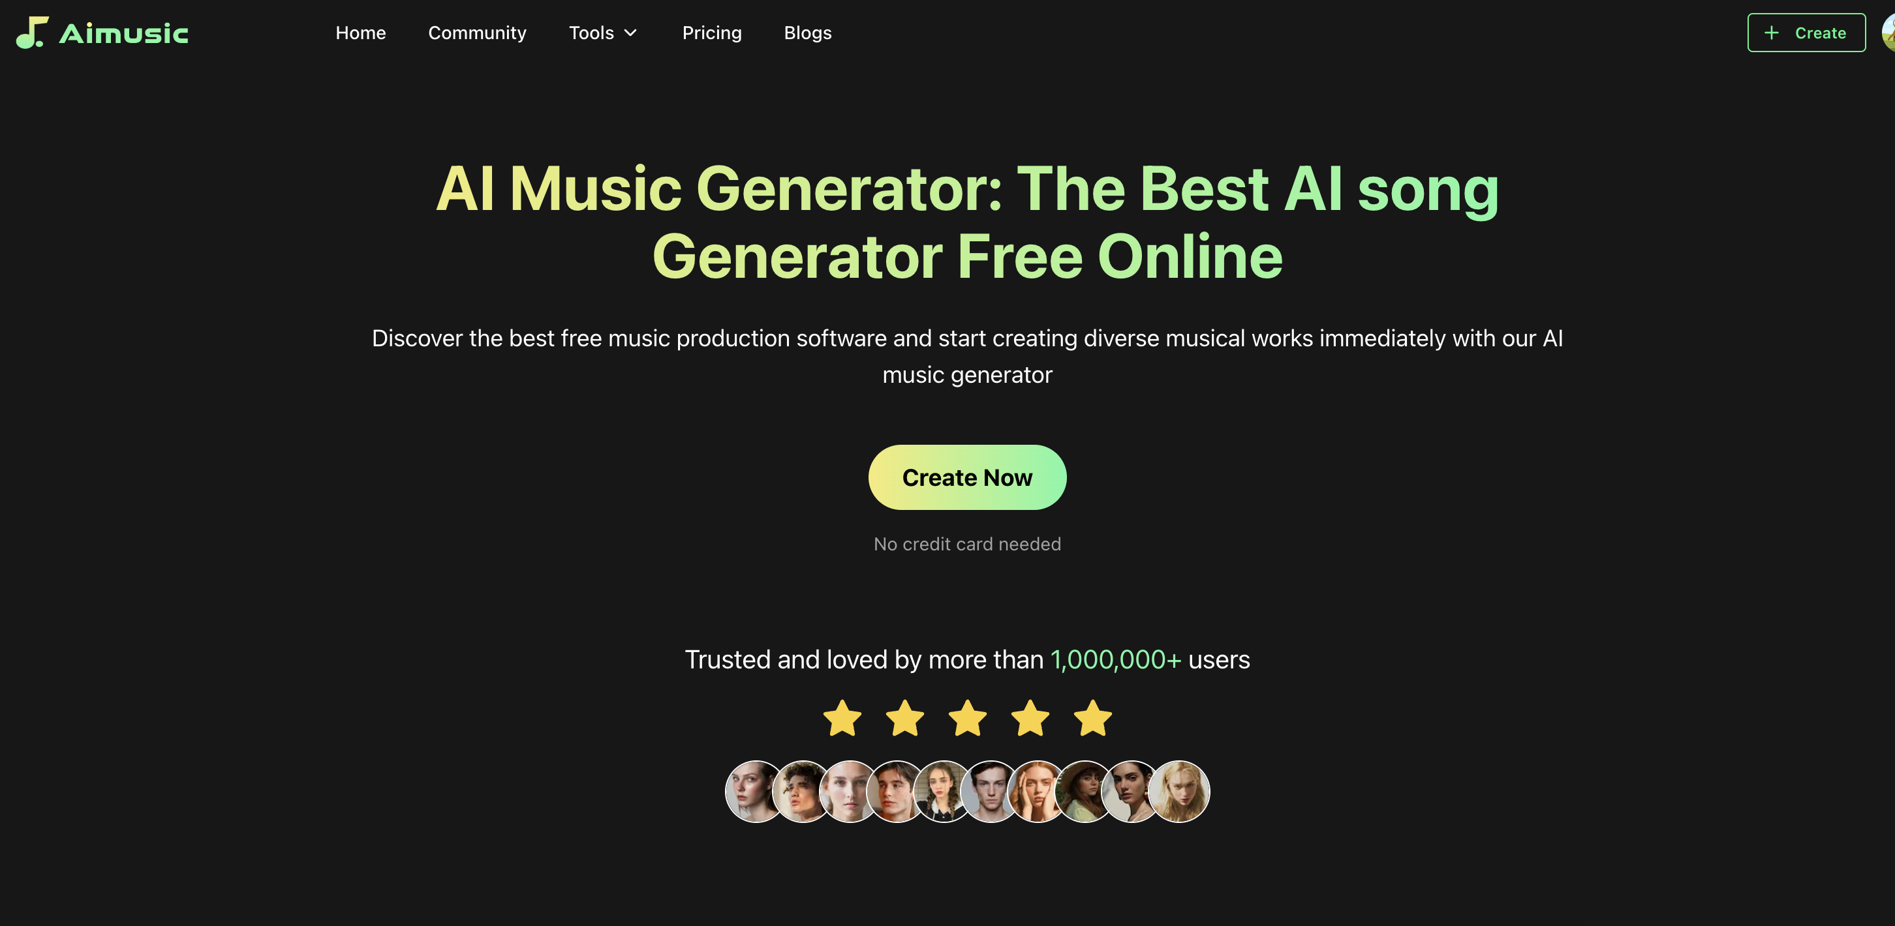1895x926 pixels.
Task: Click the Create Now button
Action: pos(967,475)
